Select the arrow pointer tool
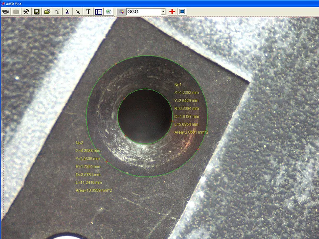This screenshot has height=239, width=319. (x=78, y=12)
